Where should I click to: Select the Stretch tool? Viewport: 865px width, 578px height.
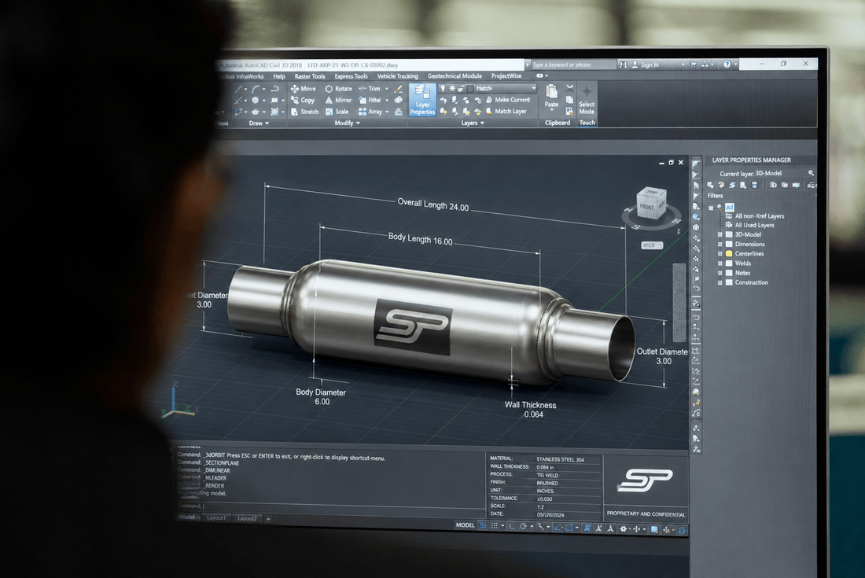tap(305, 112)
